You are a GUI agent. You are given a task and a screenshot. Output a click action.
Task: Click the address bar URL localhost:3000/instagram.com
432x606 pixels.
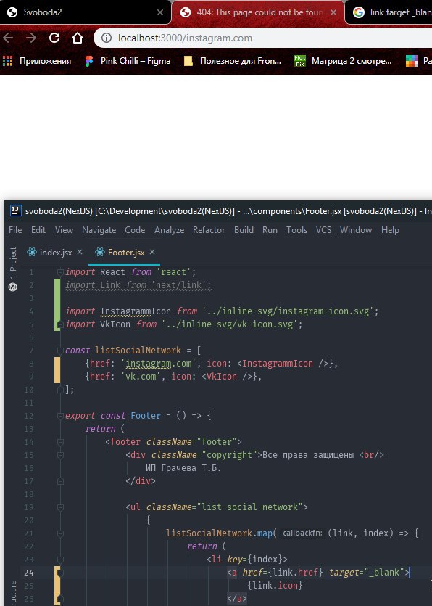coord(185,38)
